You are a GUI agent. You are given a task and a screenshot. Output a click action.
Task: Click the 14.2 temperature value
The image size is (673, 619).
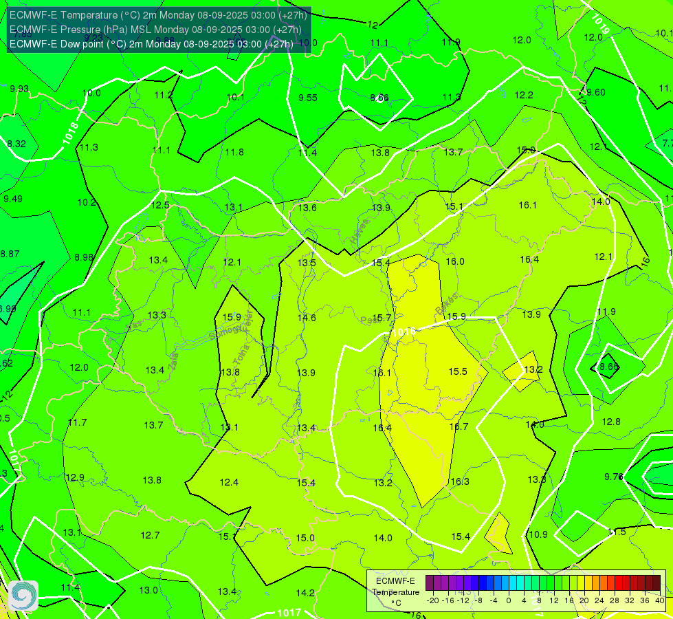coord(305,593)
